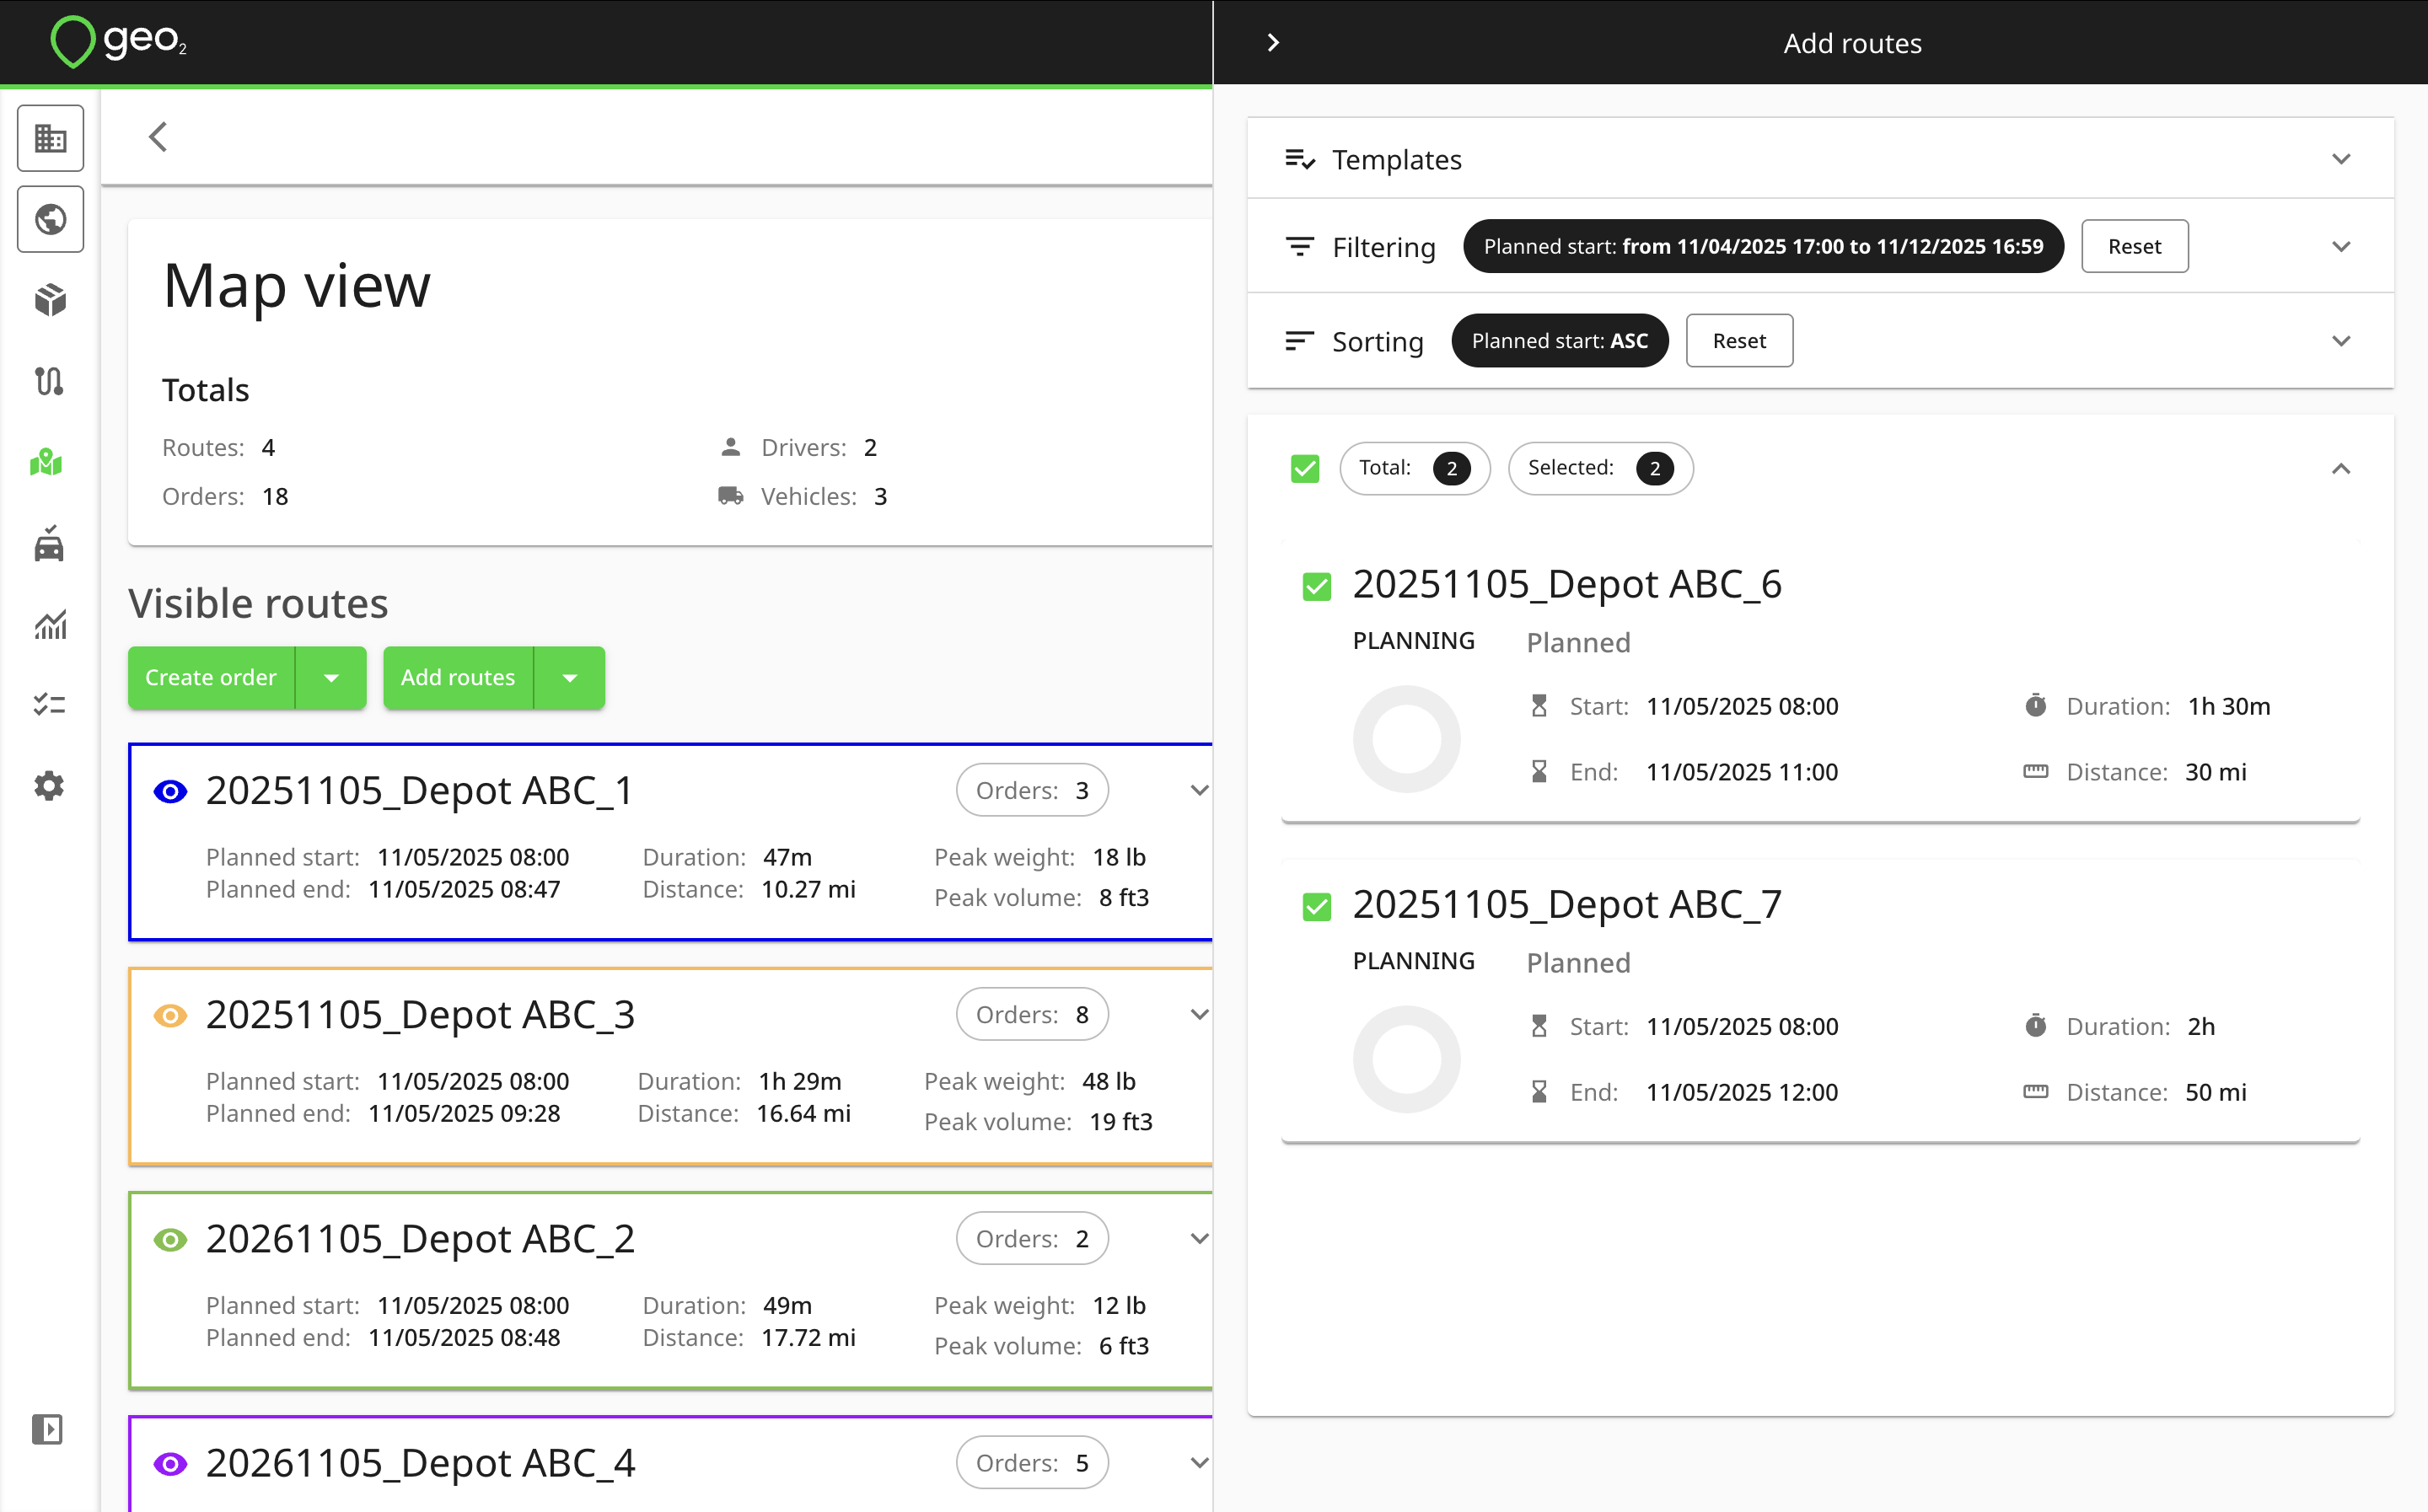The width and height of the screenshot is (2428, 1512).
Task: Go back using the left arrow
Action: click(158, 137)
